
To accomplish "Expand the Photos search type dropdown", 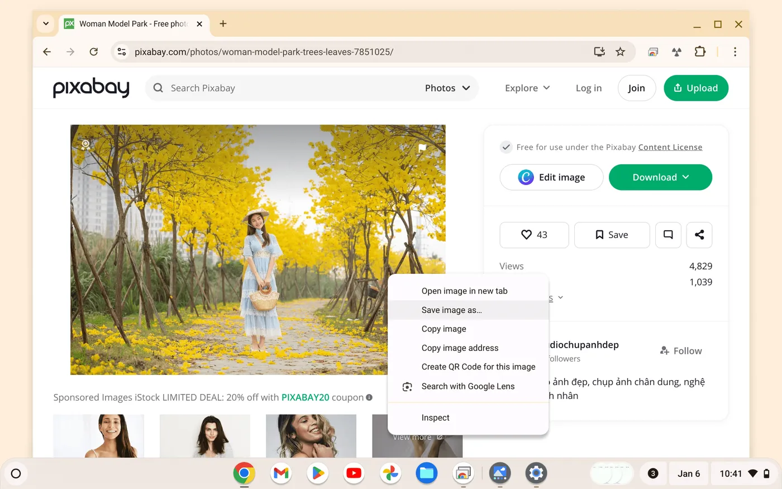I will pyautogui.click(x=447, y=88).
